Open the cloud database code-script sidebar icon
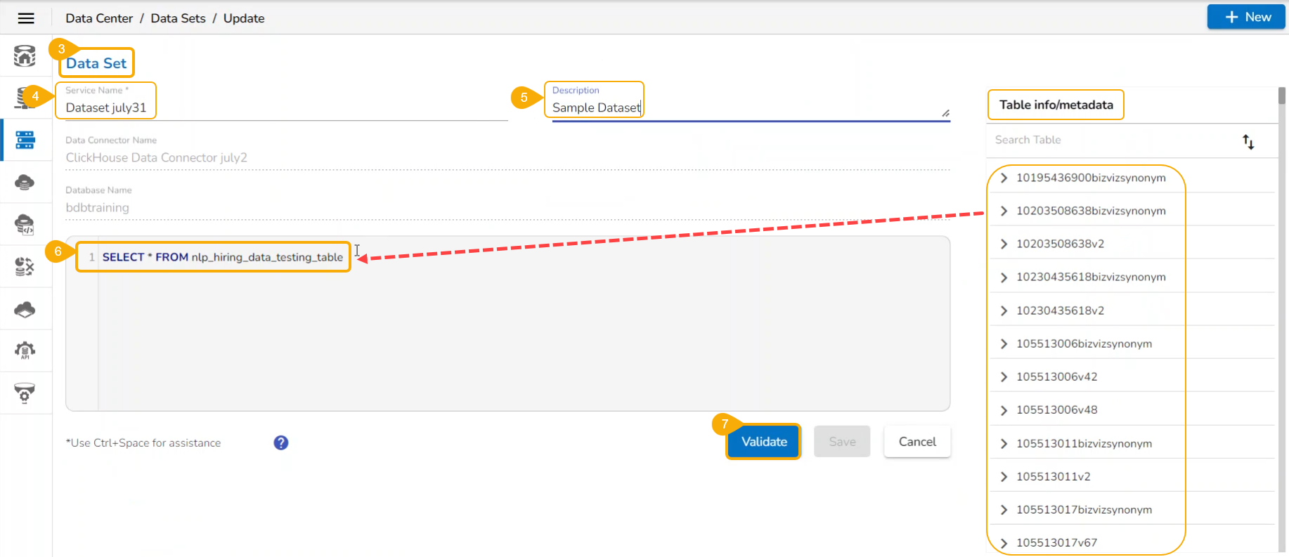This screenshot has width=1289, height=557. pos(25,225)
